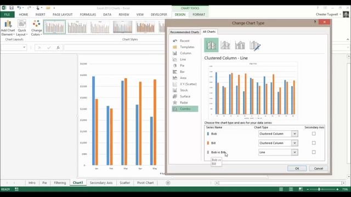
Task: Collapse the ribbon with the chevron
Action: click(x=348, y=39)
